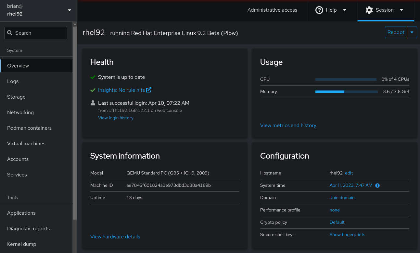Open the Podman containers page

(29, 128)
